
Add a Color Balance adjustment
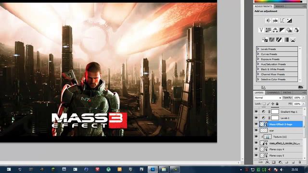pos(275,30)
